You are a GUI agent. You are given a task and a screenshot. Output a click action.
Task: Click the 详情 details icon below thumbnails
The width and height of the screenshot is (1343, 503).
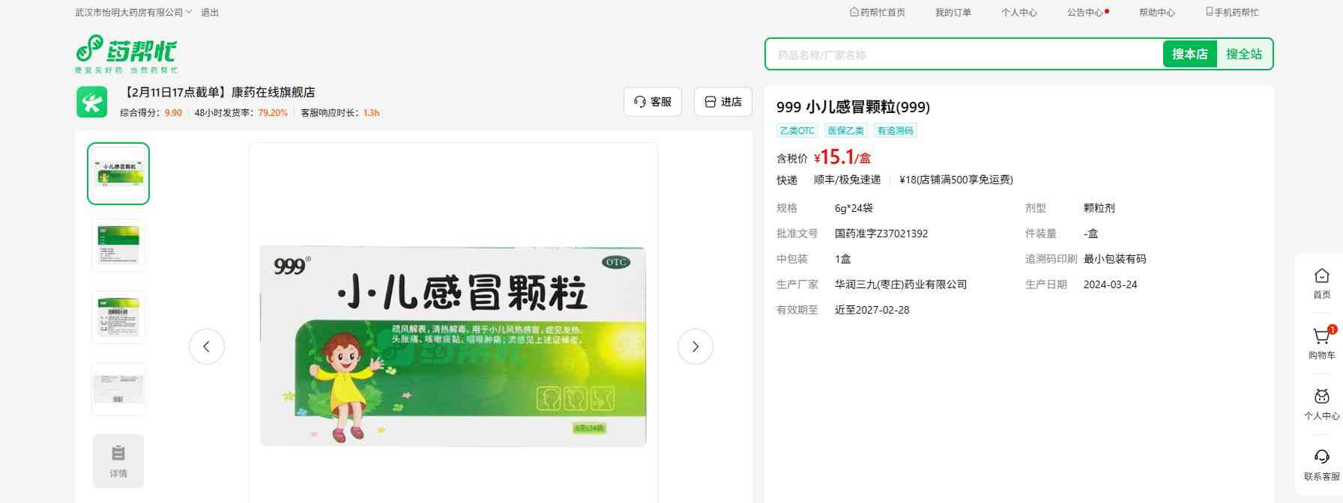point(118,460)
